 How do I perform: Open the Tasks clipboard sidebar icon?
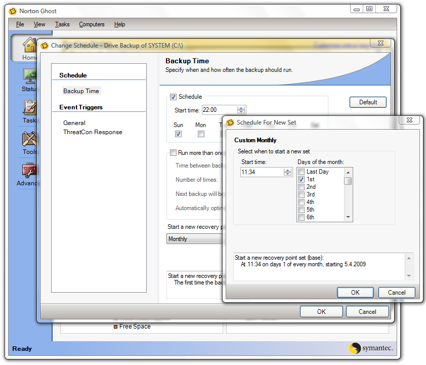tap(30, 107)
